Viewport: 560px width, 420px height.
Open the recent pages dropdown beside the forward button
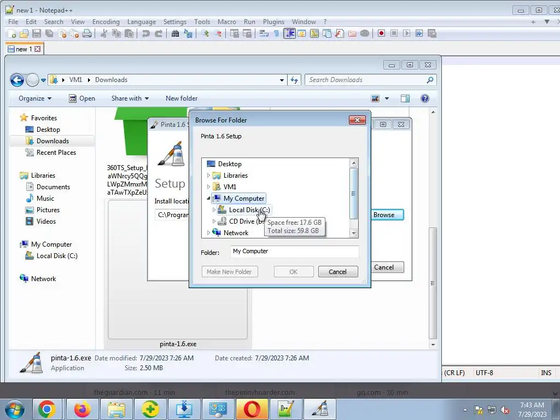pyautogui.click(x=43, y=80)
